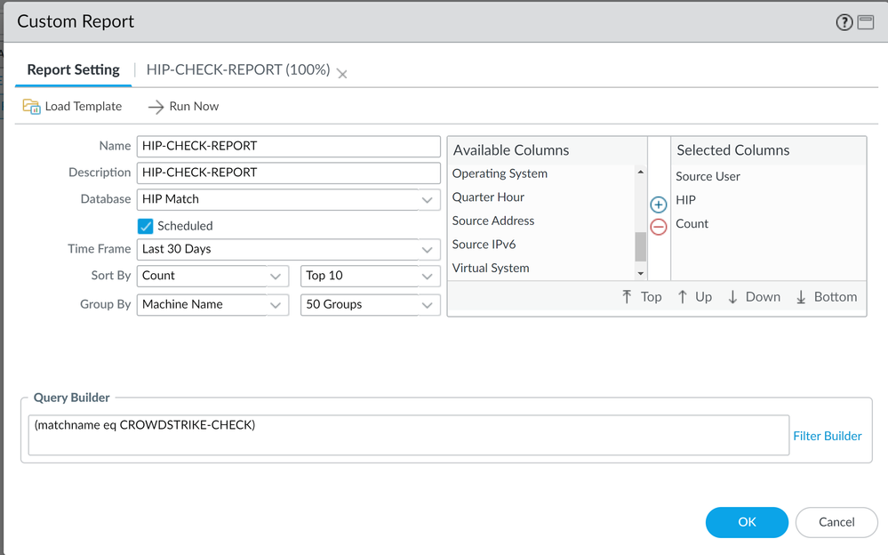
Task: Click the Available Columns scrollbar
Action: (x=640, y=245)
